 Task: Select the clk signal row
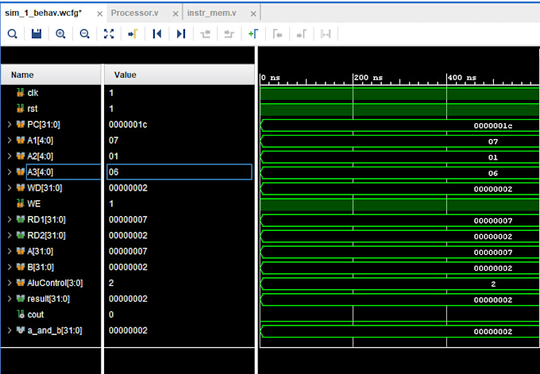[33, 93]
